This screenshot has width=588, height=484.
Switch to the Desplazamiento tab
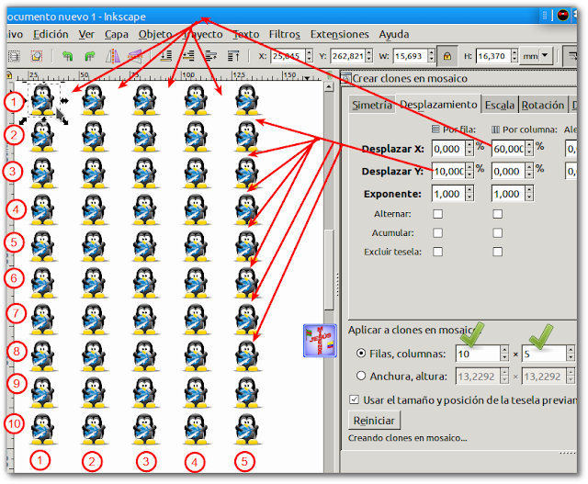pyautogui.click(x=438, y=104)
